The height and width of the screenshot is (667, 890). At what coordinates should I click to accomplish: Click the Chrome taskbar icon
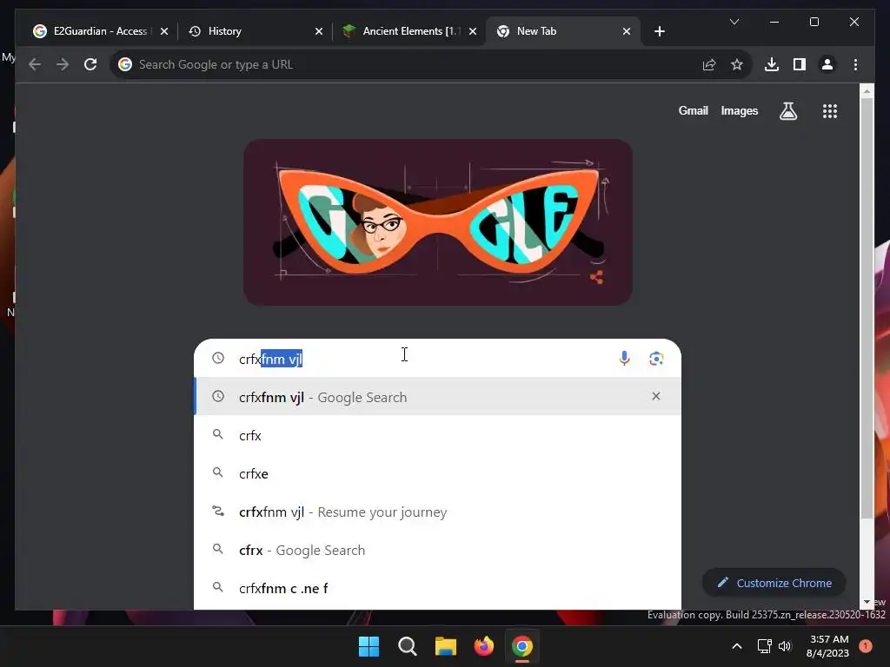(522, 646)
